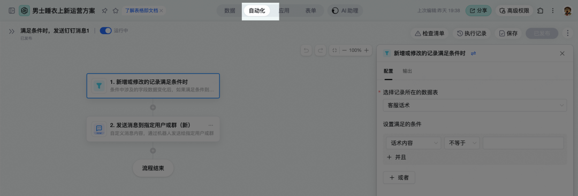
Task: Toggle the 运行中 running switch
Action: pos(106,31)
